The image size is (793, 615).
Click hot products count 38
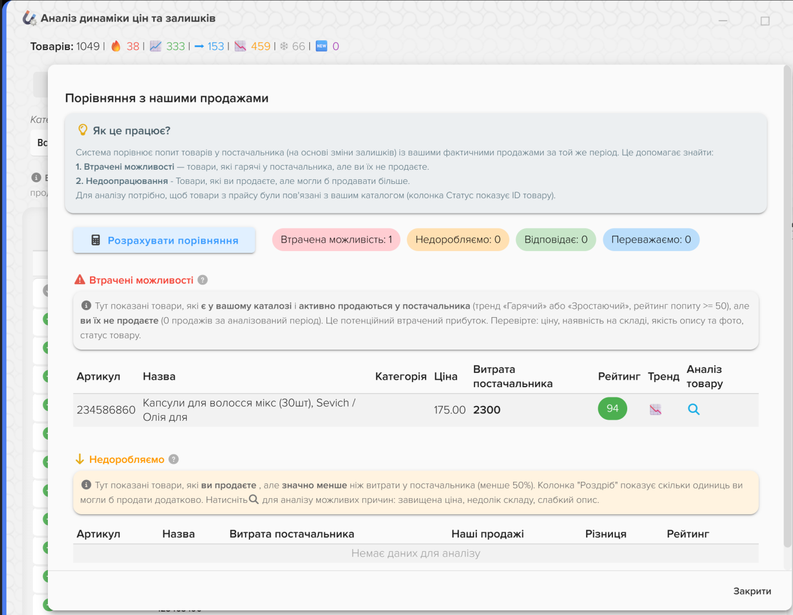[133, 46]
